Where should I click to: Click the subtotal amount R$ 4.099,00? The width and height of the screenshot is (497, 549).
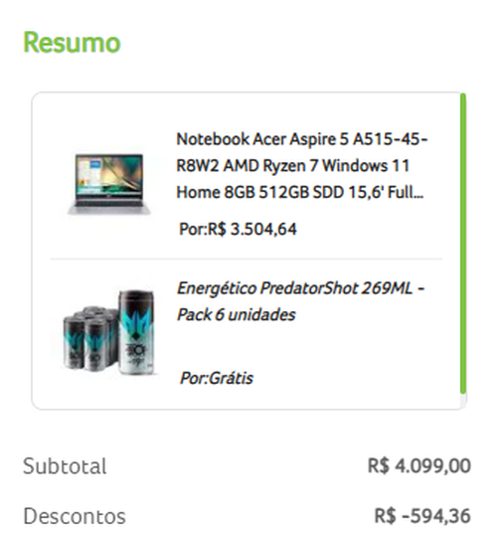(419, 466)
